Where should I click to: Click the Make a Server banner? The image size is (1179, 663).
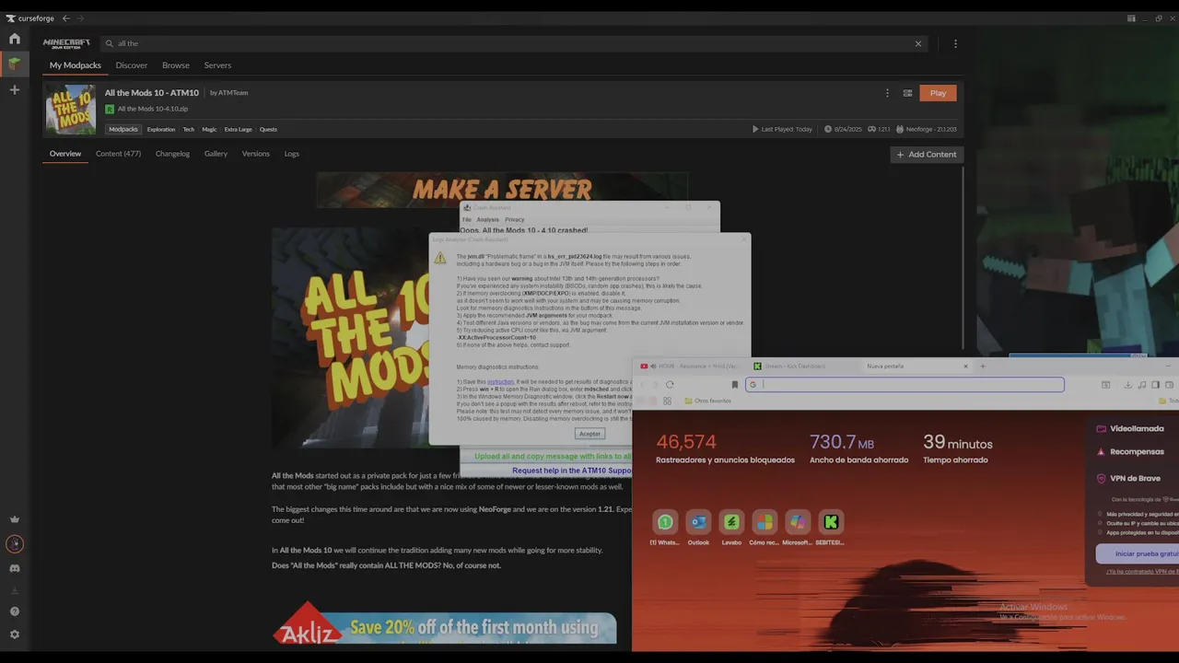[502, 190]
